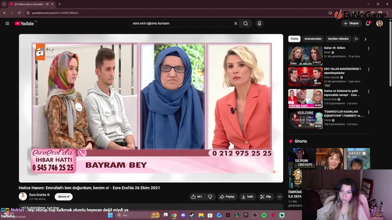
Task: Clear the search box with the X
Action: click(236, 23)
